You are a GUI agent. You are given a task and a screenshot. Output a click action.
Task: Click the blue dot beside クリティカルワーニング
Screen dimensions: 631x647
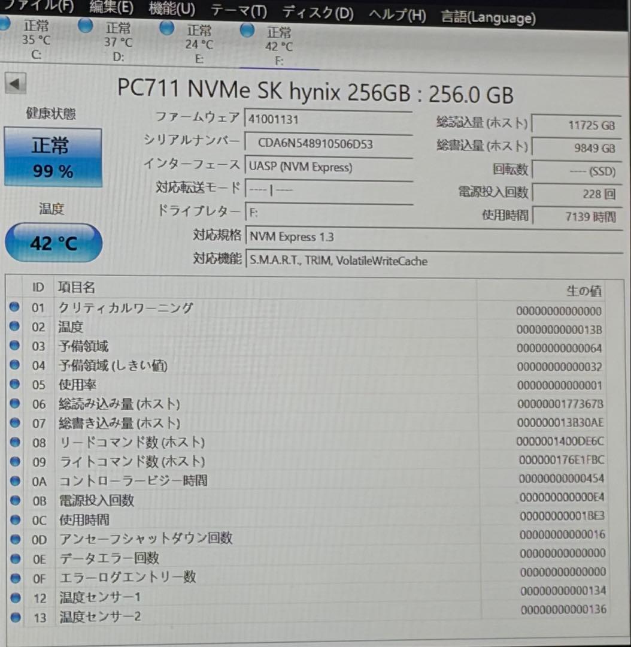click(x=14, y=307)
